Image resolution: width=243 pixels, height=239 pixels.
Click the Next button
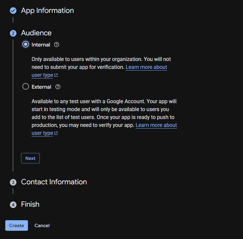[x=30, y=158]
